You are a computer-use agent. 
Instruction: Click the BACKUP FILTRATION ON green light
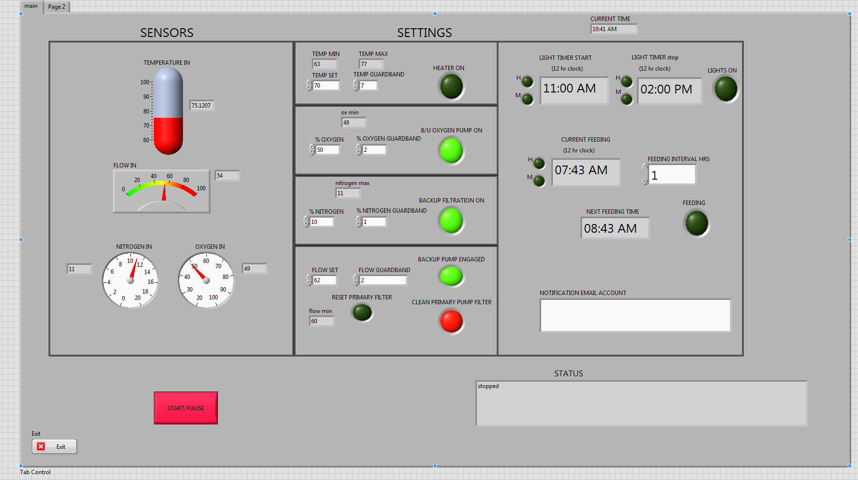(x=451, y=221)
